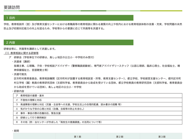Click the 'ア 研修会' line about 島しょ地区
186x139 pixels.
click(x=52, y=57)
